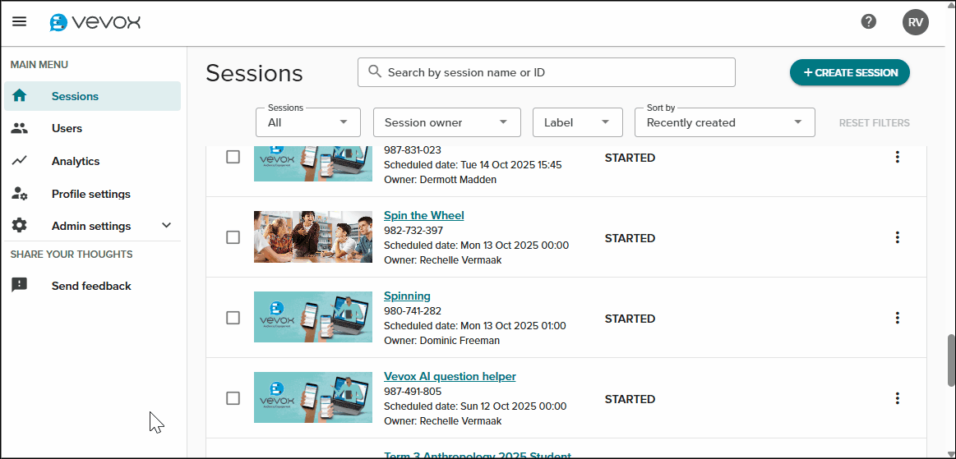This screenshot has width=956, height=459.
Task: Expand the Session owner filter dropdown
Action: point(446,122)
